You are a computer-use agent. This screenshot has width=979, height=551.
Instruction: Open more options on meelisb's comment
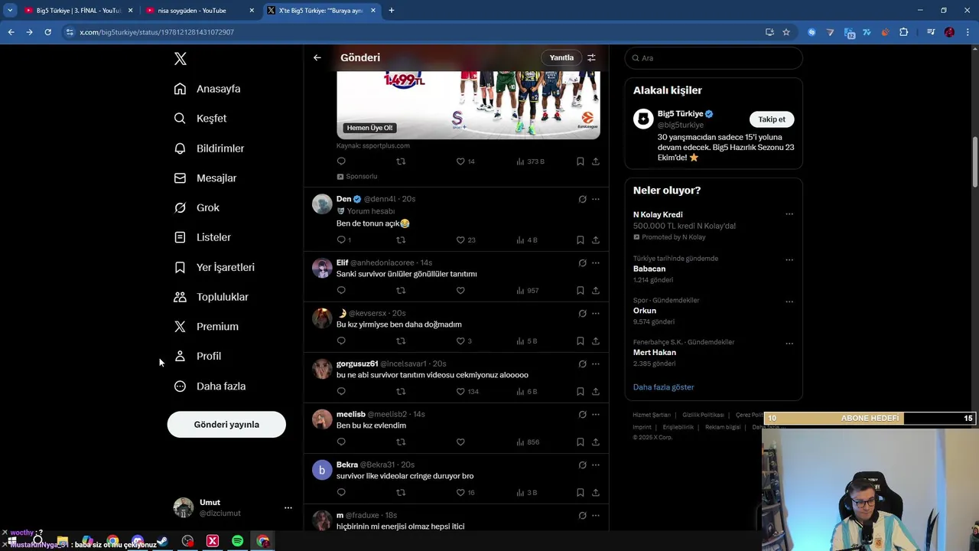pos(596,415)
